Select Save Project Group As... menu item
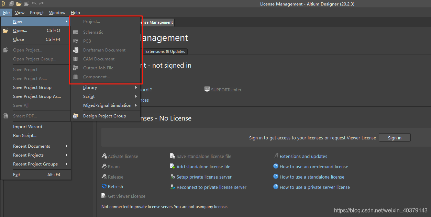The width and height of the screenshot is (431, 217). tap(36, 96)
